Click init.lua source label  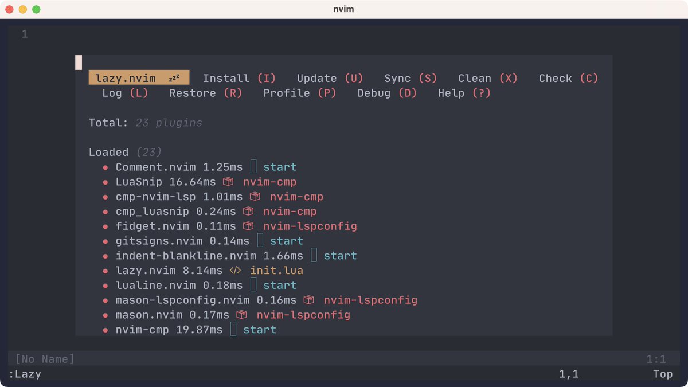click(x=276, y=271)
